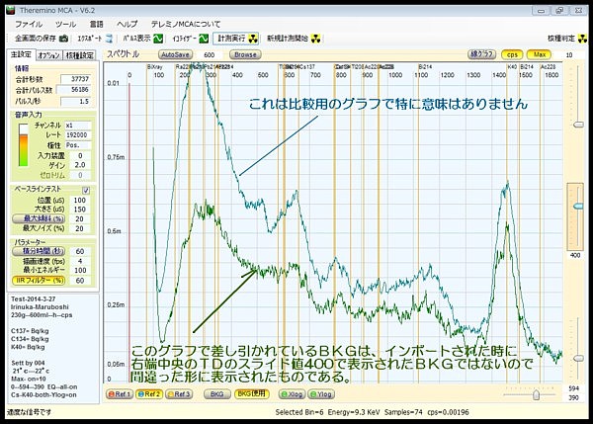Click the audio input level meter
Viewport: 593px width, 424px height.
24,144
